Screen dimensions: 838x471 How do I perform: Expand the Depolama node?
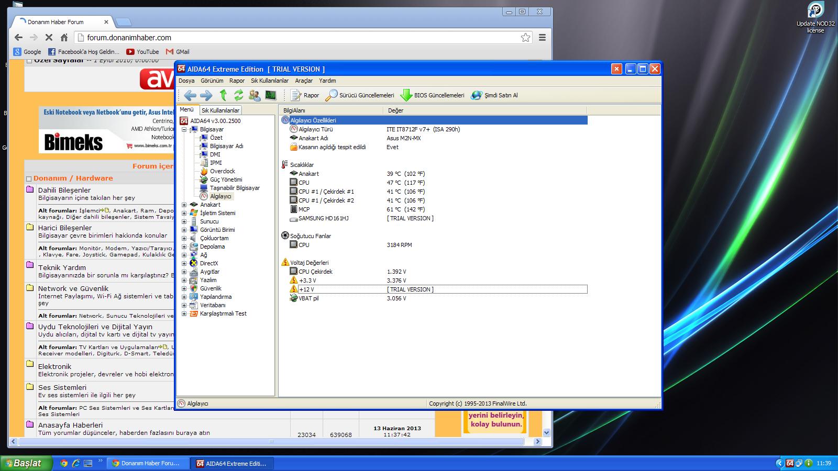[184, 246]
